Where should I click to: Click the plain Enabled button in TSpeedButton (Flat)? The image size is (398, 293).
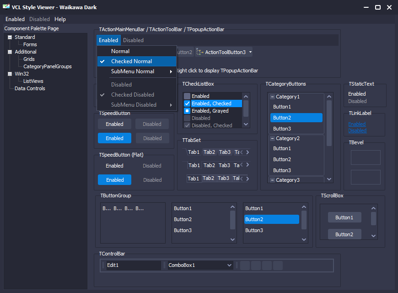click(114, 166)
